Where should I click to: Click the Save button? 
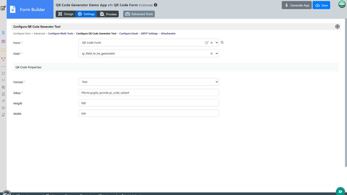click(x=321, y=5)
